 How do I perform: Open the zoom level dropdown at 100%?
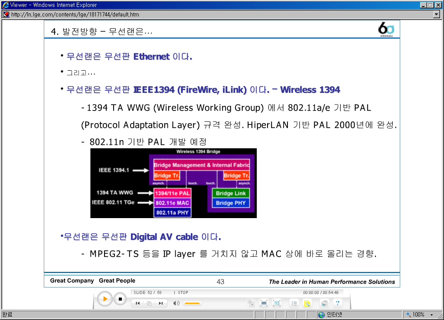[x=432, y=315]
